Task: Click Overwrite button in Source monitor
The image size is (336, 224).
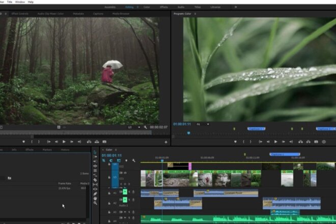Action: [97, 142]
